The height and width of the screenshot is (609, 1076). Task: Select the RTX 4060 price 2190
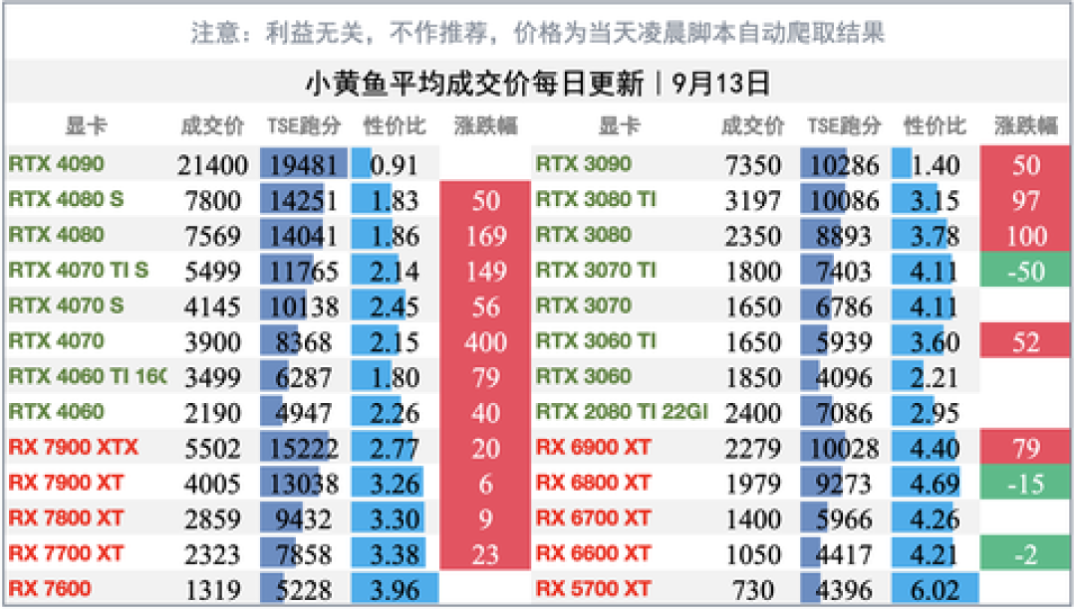tap(213, 413)
